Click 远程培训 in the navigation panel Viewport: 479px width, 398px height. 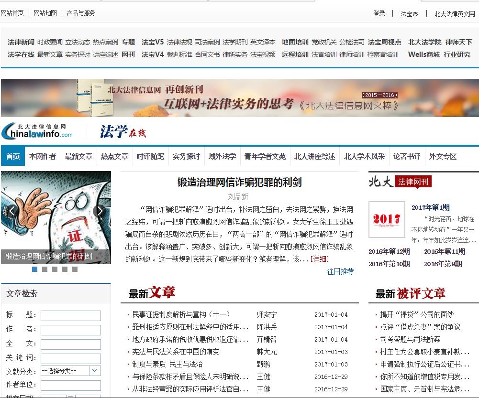(295, 54)
